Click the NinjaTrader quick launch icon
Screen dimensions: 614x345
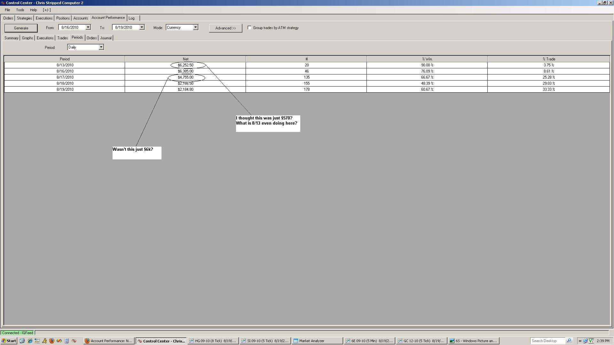(74, 341)
